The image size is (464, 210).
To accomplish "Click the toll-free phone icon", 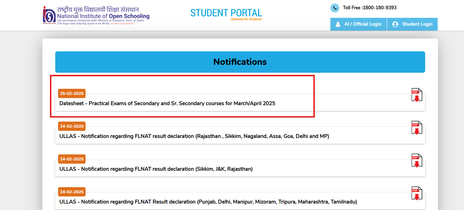I will [334, 7].
